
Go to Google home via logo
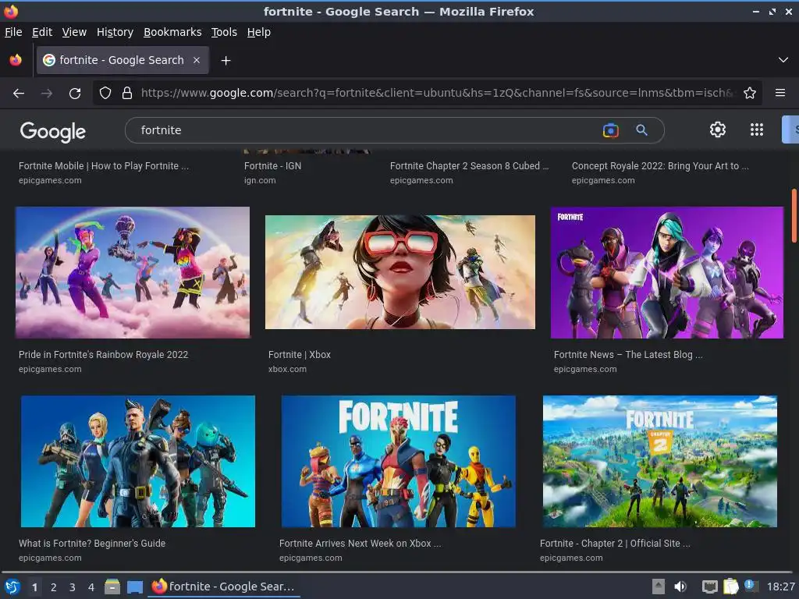click(52, 131)
